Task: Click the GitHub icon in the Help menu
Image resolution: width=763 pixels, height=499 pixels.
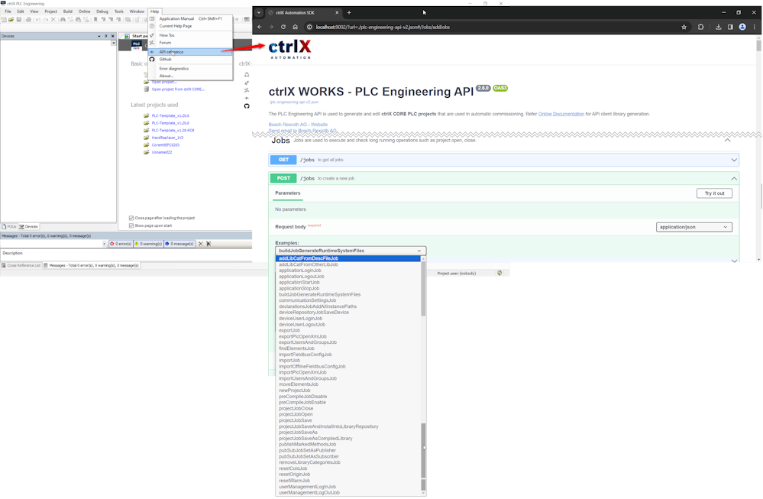Action: [151, 59]
